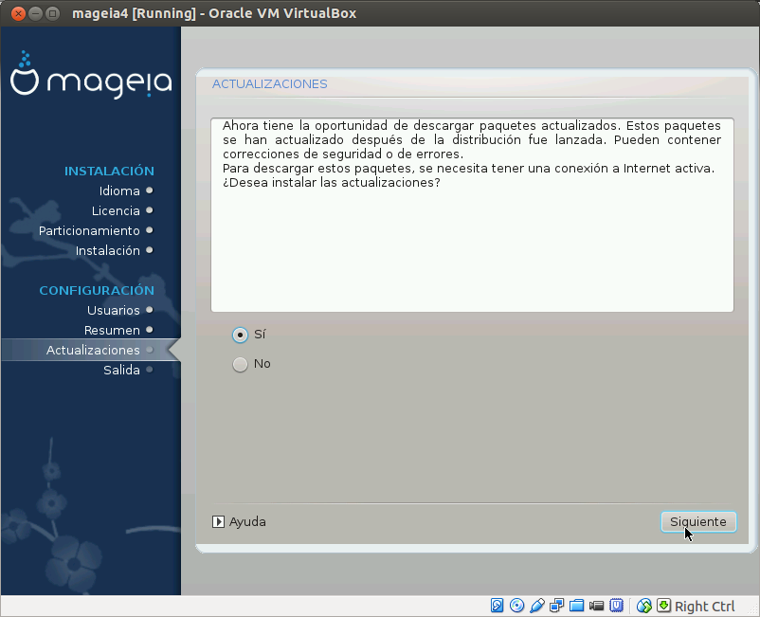Toggle the mouse integration status icon

click(x=644, y=605)
